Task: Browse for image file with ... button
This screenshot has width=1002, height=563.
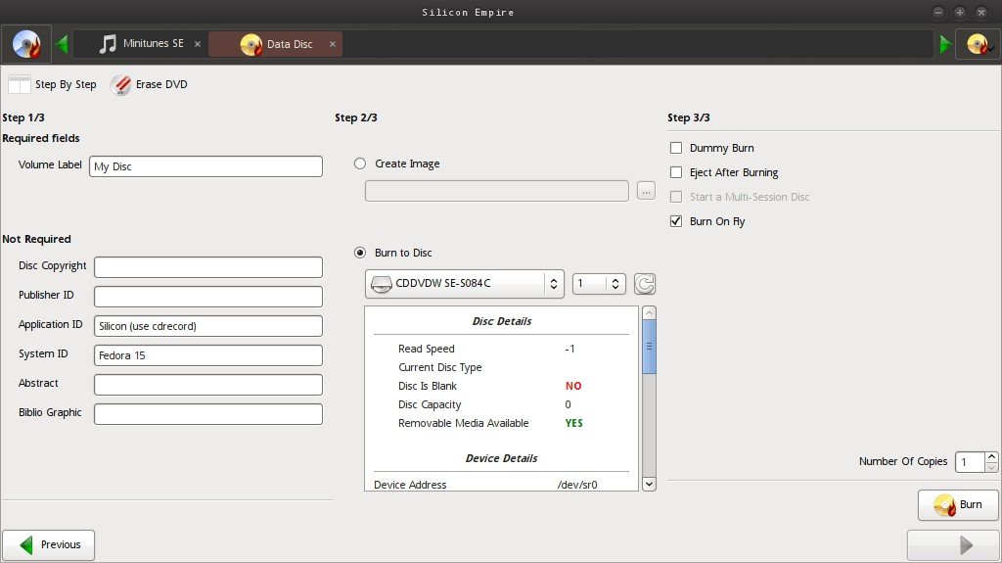Action: 646,191
